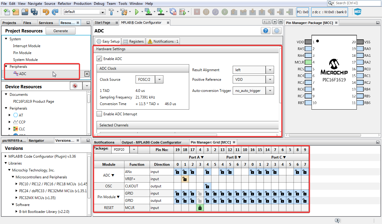
Task: Click the Generate button
Action: point(60,31)
